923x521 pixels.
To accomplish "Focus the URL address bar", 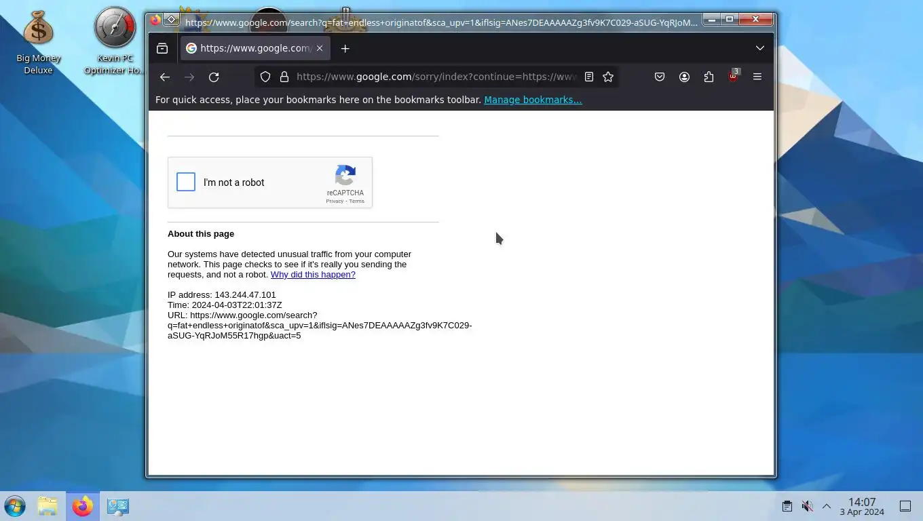I will point(436,77).
